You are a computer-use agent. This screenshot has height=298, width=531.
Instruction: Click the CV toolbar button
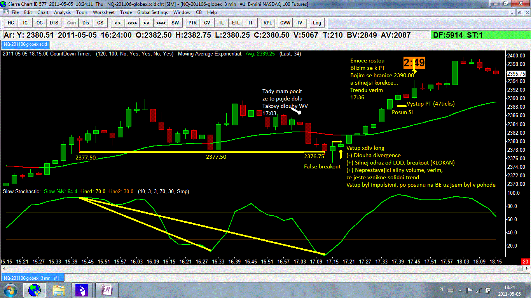coord(207,23)
